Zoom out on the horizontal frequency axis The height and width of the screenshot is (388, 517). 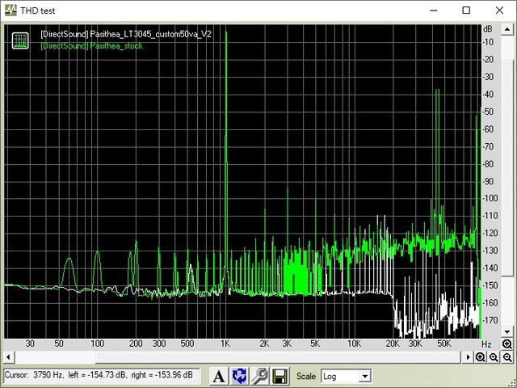tap(494, 357)
